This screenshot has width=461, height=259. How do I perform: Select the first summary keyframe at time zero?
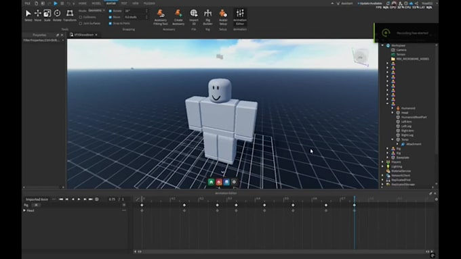(142, 205)
